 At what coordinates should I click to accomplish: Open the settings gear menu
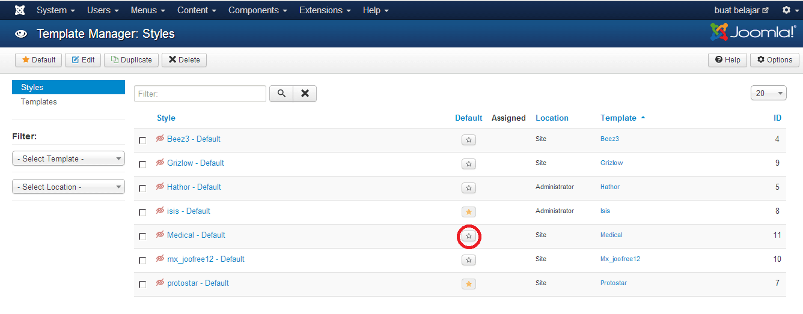(x=790, y=10)
